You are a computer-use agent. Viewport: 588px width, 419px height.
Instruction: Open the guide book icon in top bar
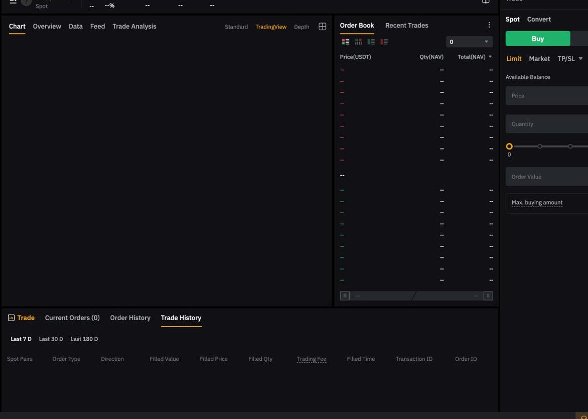coord(486,1)
